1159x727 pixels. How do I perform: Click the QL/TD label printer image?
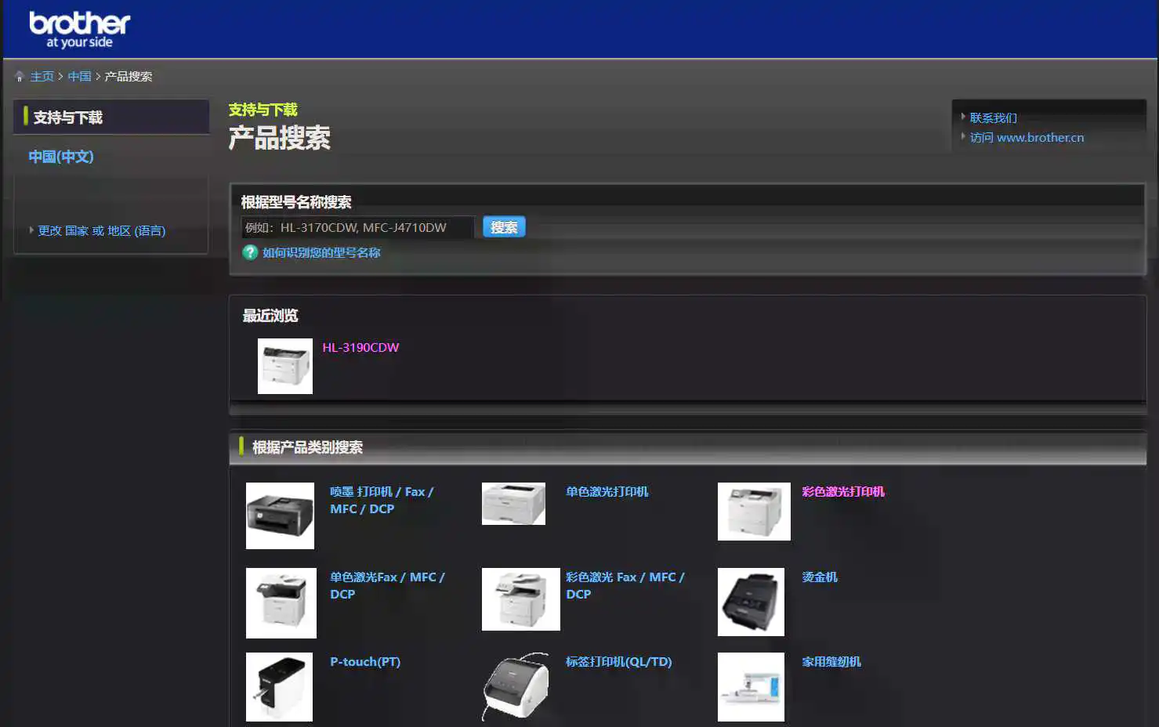coord(515,687)
